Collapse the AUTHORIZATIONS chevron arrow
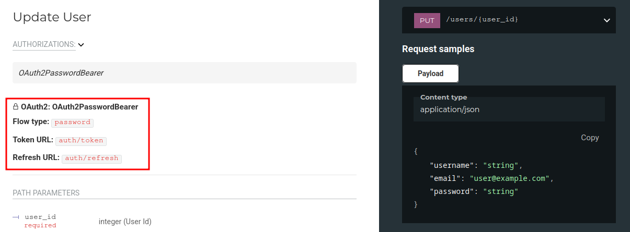630x232 pixels. tap(81, 45)
